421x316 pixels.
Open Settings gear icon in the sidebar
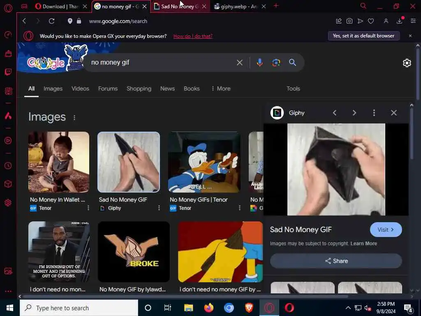pos(8,202)
